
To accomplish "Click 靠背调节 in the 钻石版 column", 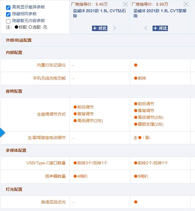I will point(84,114).
